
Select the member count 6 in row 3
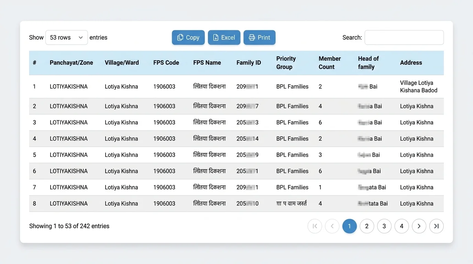(x=320, y=123)
